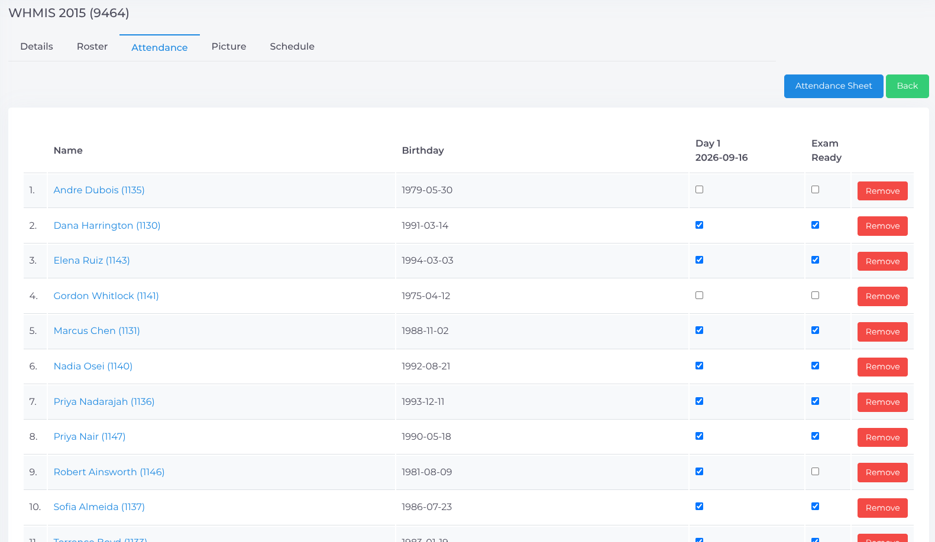Uncheck Day 1 attendance for Marcus Chen
Screen dimensions: 935x542
(x=700, y=330)
